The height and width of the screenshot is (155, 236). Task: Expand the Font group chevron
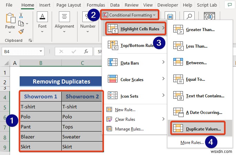point(42,32)
